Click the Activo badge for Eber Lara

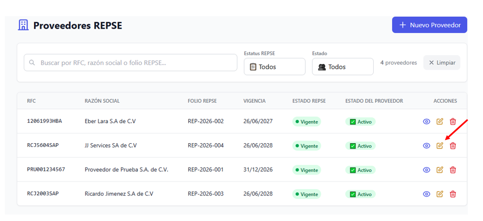(x=360, y=122)
